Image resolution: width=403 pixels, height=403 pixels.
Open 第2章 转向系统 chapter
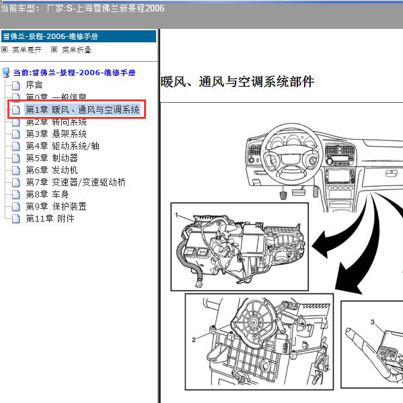coord(56,122)
